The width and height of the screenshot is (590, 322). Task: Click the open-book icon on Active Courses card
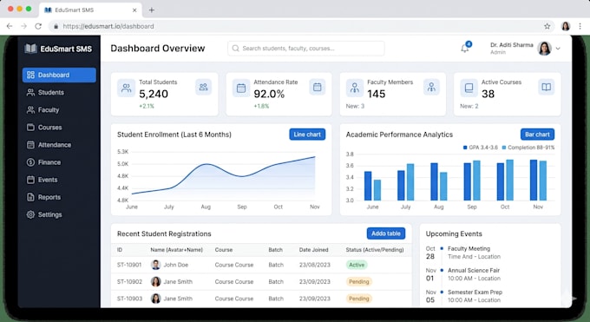point(546,87)
